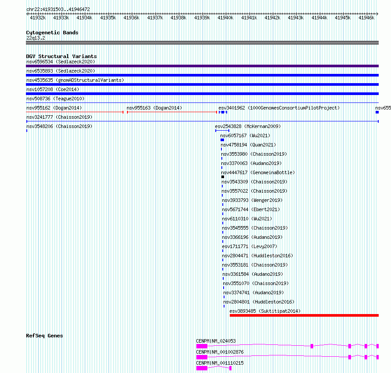
Task: Open nsv3543309 (Chaisson2019) variant
Action: 255,182
